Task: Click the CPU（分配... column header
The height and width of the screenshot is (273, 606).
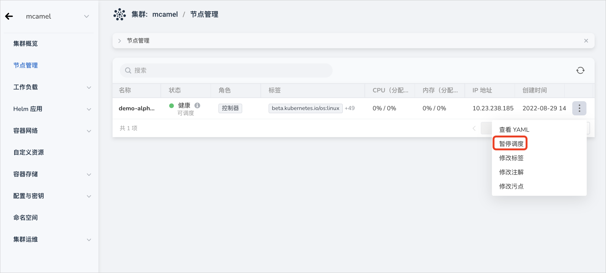Action: 390,90
